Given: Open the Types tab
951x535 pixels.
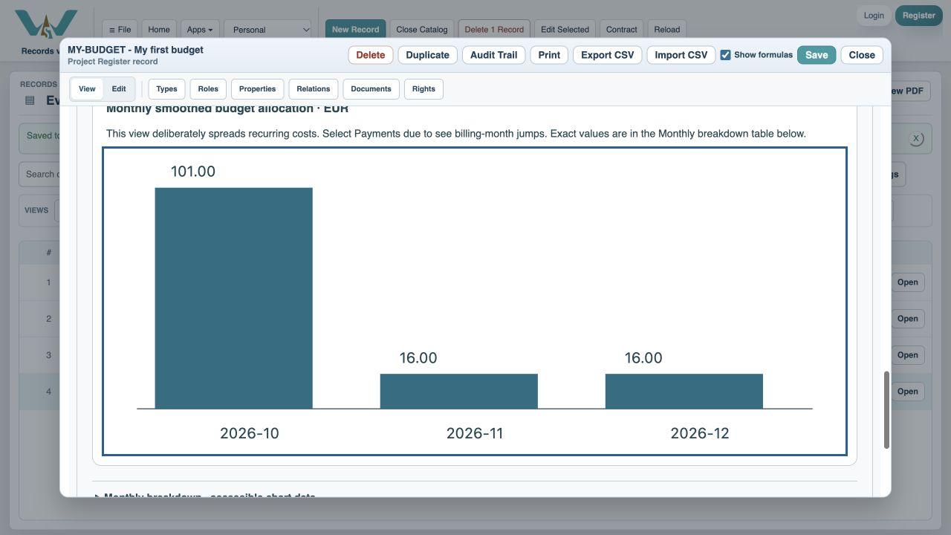Looking at the screenshot, I should coord(166,89).
